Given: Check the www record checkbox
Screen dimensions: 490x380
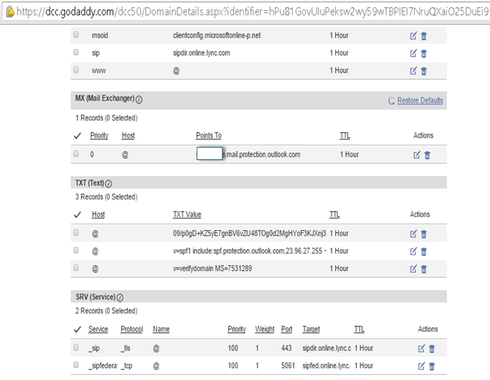Looking at the screenshot, I should pos(76,69).
